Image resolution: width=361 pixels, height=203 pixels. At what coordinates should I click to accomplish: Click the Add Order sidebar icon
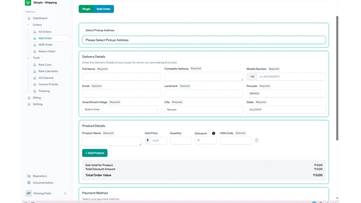pyautogui.click(x=35, y=38)
